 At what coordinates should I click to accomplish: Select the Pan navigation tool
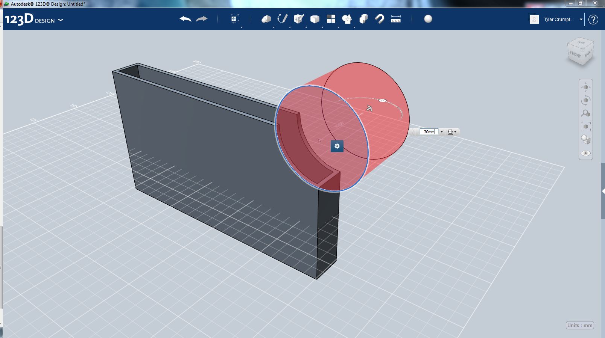tap(586, 87)
